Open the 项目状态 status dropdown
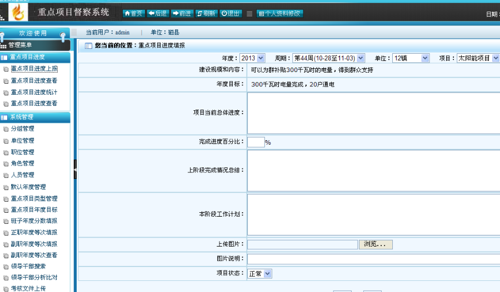 tap(259, 274)
